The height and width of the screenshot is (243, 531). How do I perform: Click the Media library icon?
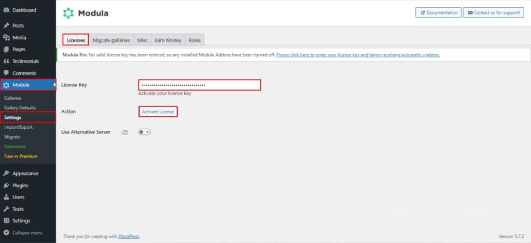click(6, 37)
